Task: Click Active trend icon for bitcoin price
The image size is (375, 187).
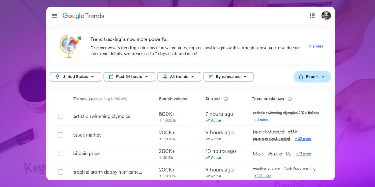Action: [208, 157]
